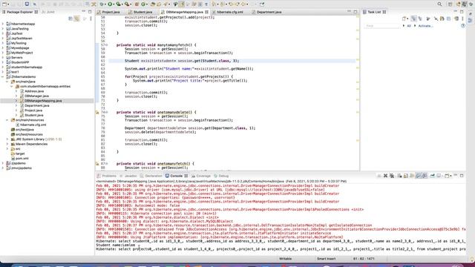Click the Open Perspective icon
This screenshot has width=475, height=267.
point(451,4)
